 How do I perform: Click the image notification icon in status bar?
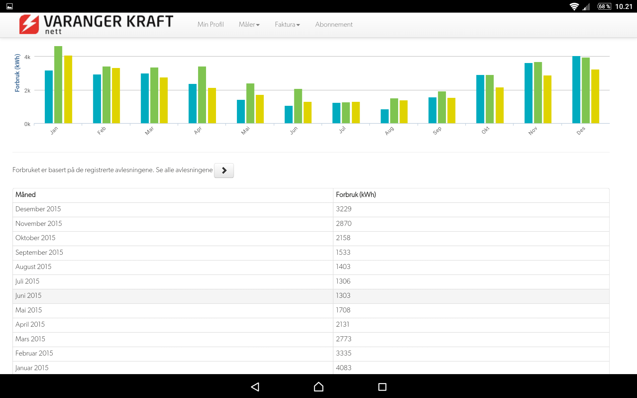(10, 6)
